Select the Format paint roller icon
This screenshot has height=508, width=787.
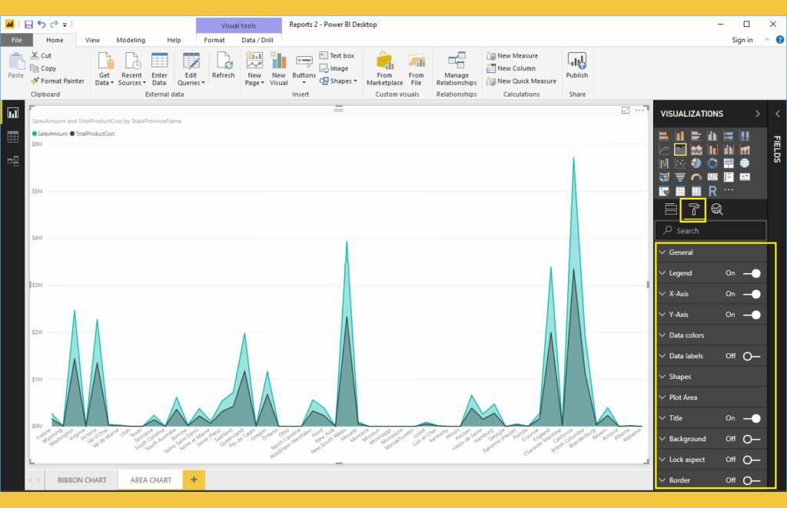(693, 209)
